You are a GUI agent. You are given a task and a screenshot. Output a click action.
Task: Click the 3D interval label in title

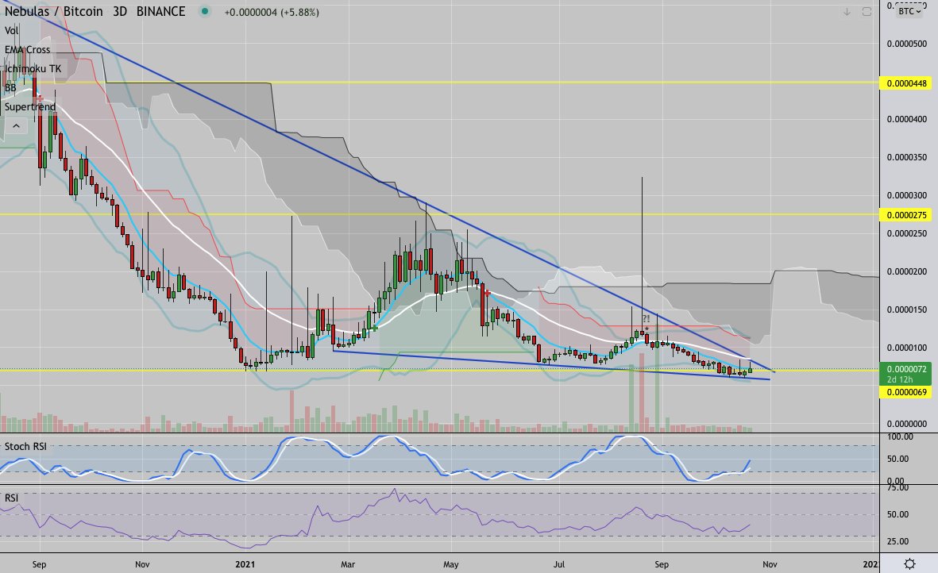(x=120, y=11)
